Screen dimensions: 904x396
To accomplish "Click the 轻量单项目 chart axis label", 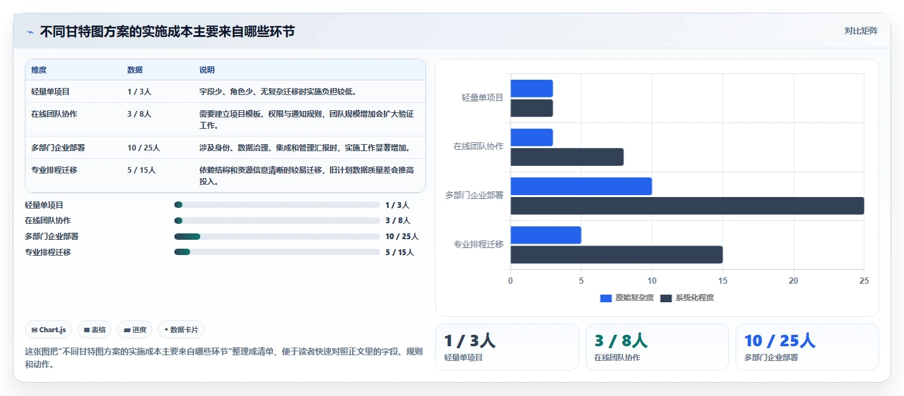I will pos(483,98).
